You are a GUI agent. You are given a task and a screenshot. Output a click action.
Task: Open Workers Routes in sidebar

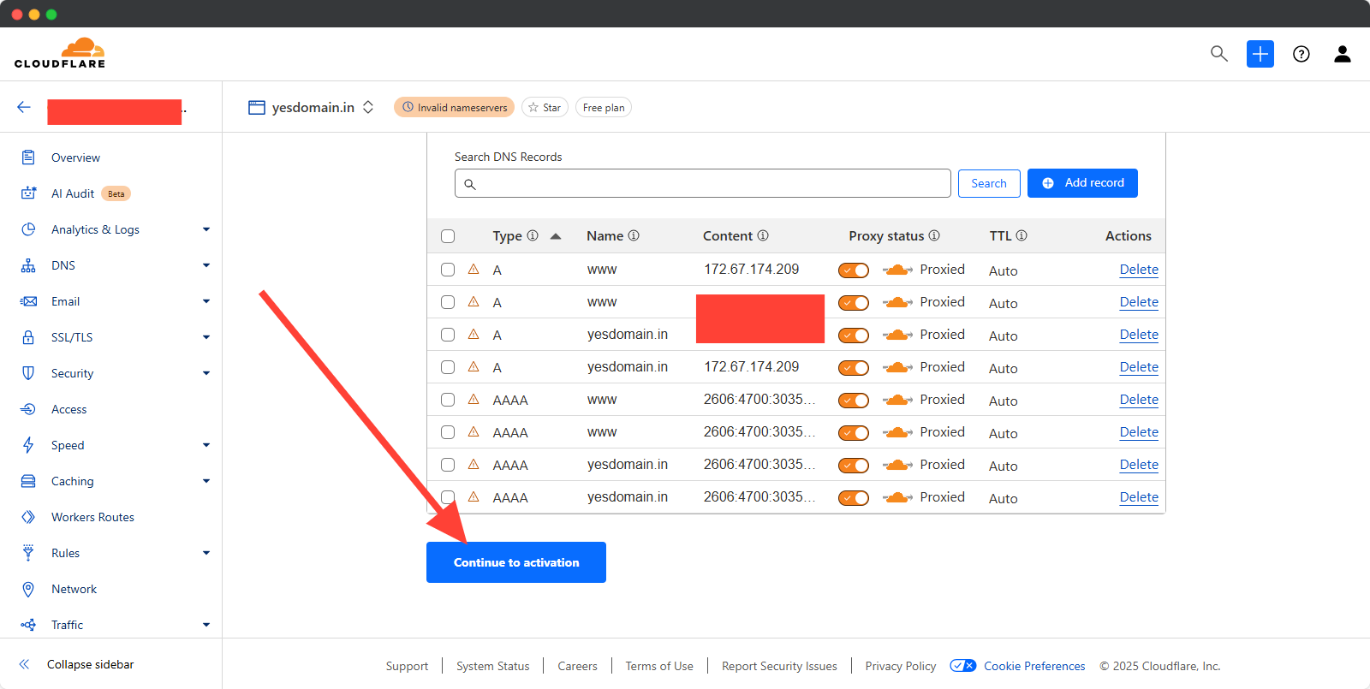92,517
